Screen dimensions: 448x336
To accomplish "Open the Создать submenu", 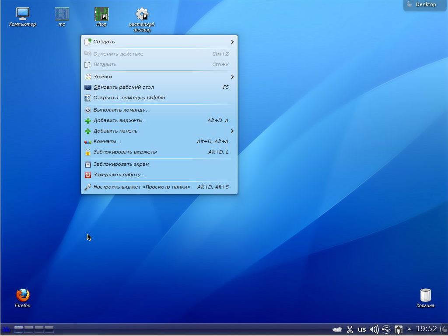I will (x=159, y=42).
